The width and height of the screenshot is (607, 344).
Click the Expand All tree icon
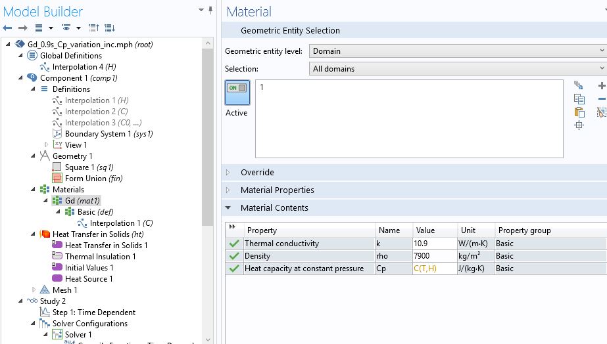tap(109, 28)
